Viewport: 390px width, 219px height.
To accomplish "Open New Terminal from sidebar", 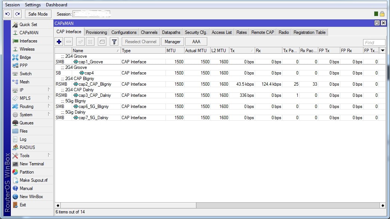I will pyautogui.click(x=32, y=164).
